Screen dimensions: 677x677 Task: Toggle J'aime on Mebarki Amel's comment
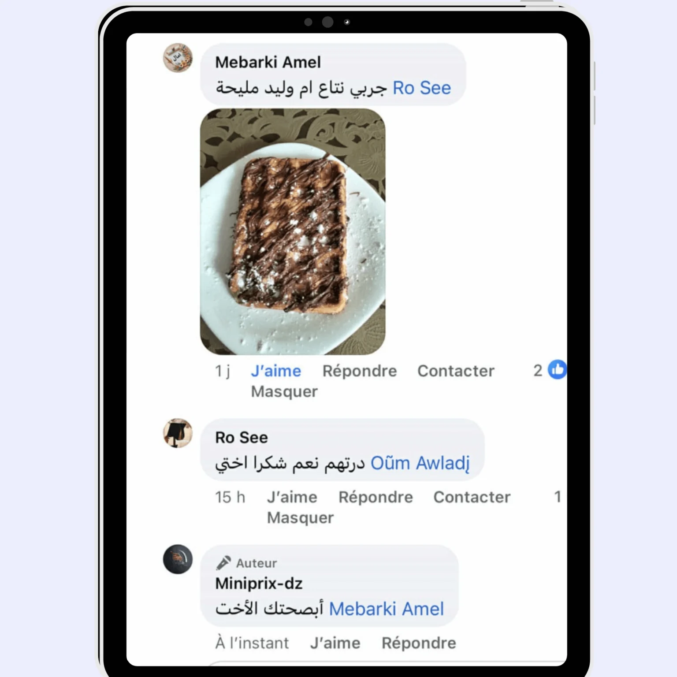tap(276, 371)
